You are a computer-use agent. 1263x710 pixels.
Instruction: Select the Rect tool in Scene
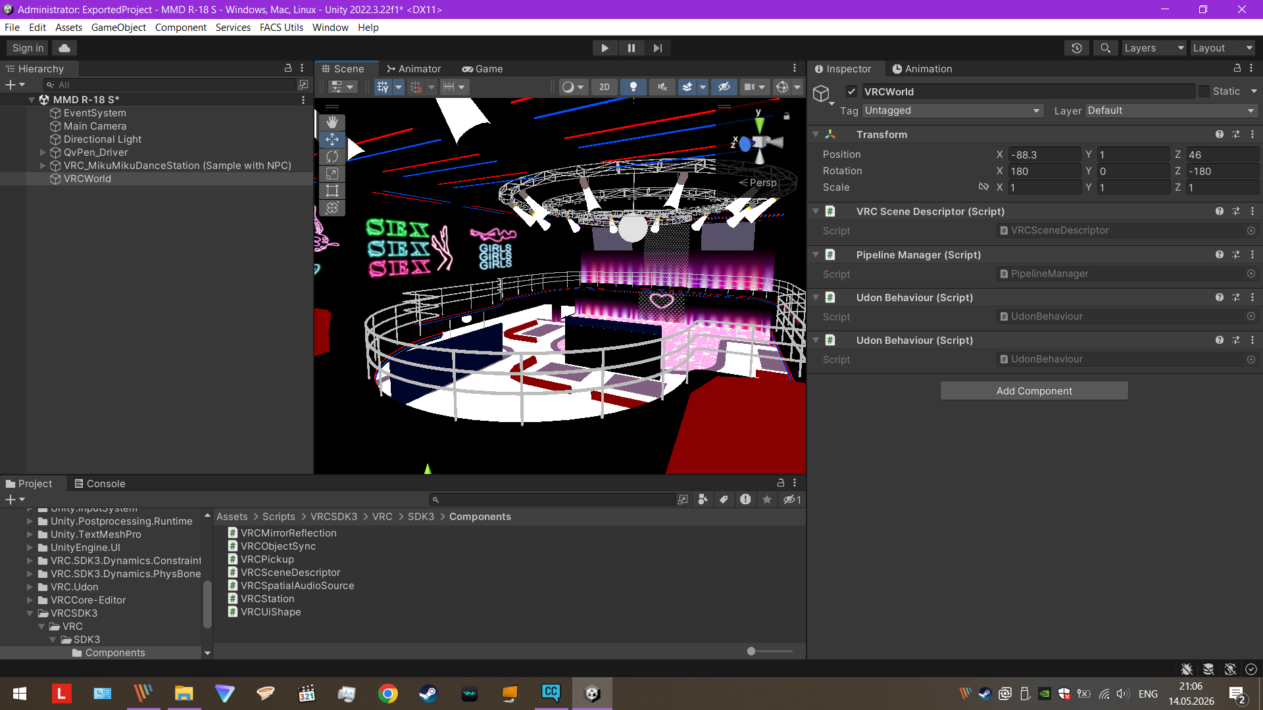click(332, 191)
